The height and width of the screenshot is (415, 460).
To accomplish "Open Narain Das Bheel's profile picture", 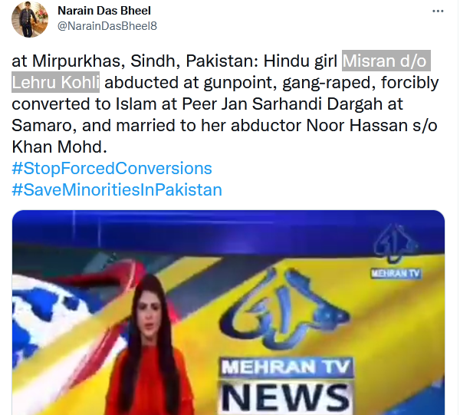I will (x=30, y=19).
